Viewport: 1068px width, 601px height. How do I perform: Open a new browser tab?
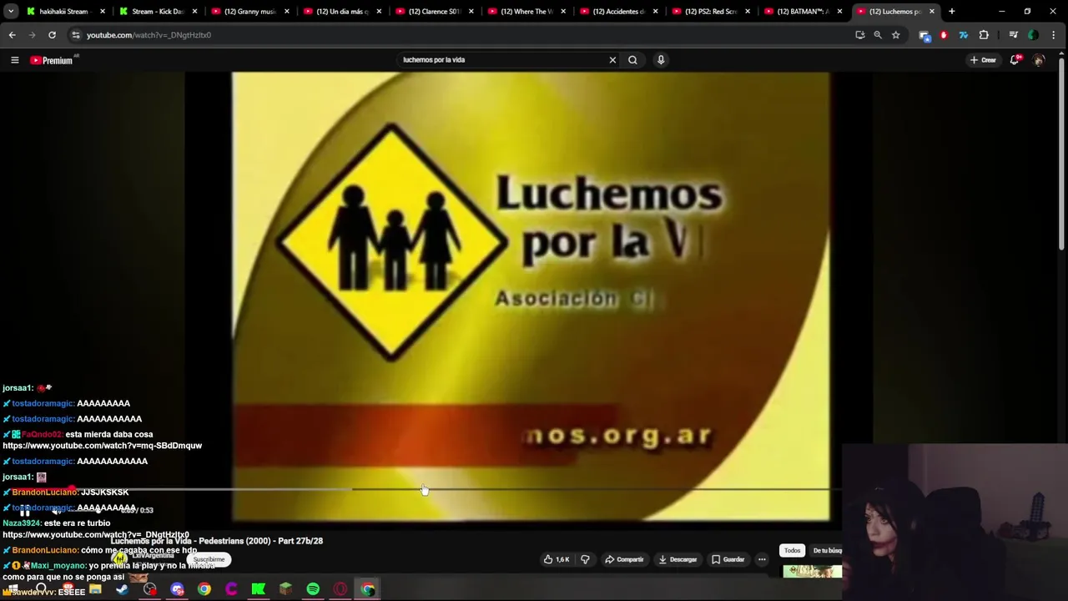[951, 12]
